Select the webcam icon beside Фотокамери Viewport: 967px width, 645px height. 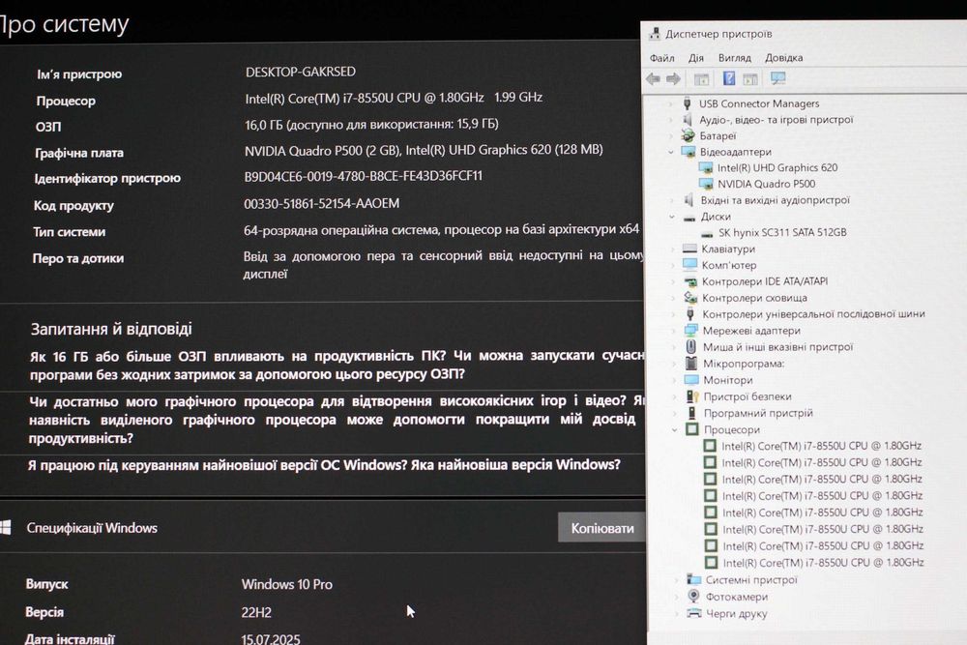pos(693,597)
